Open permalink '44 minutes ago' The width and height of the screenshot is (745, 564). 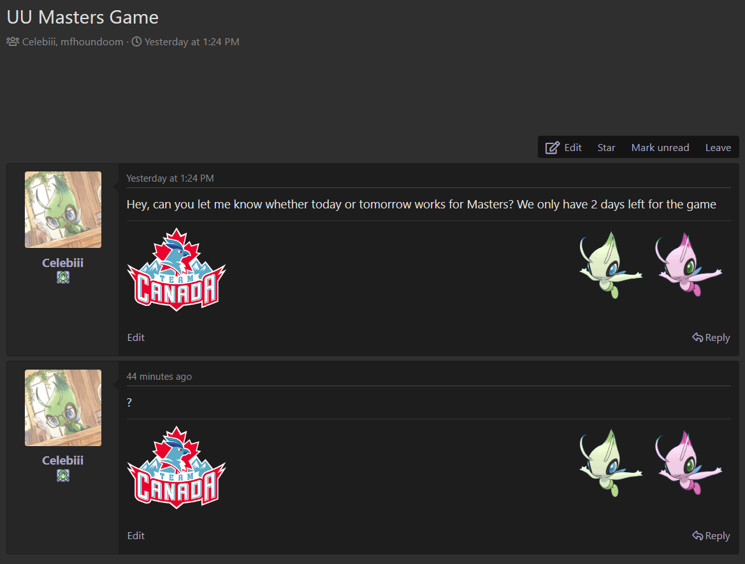tap(159, 376)
